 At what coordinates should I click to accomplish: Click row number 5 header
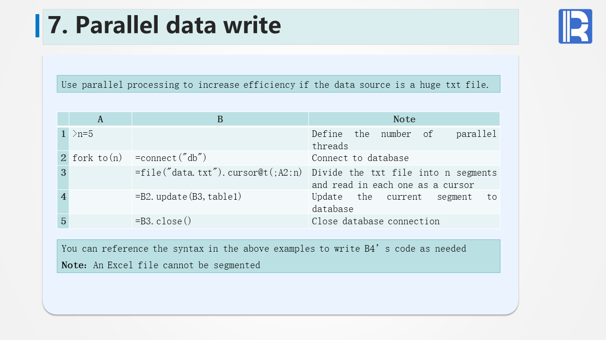[x=63, y=221]
